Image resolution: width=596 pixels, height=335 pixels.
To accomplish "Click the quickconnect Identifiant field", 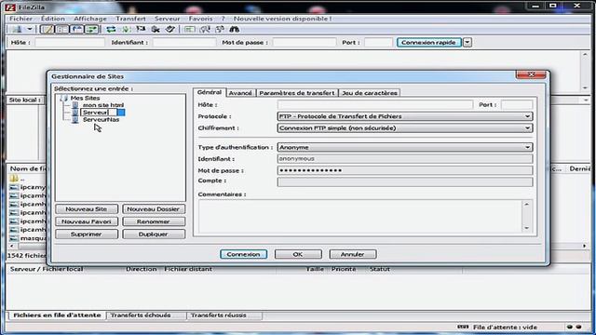I will [x=184, y=42].
